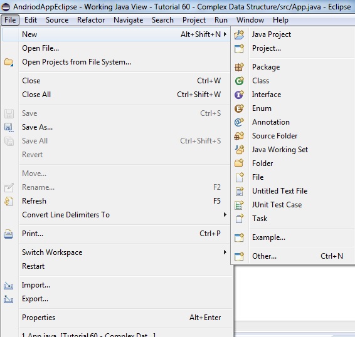This screenshot has height=337, width=355.
Task: Open the File menu
Action: pos(10,20)
